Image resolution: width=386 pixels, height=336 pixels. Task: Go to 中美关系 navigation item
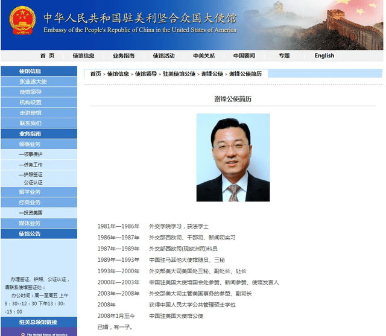click(204, 55)
